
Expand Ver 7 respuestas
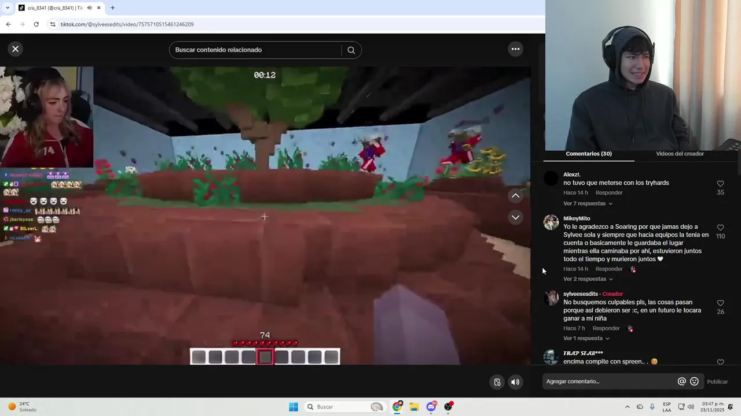588,203
